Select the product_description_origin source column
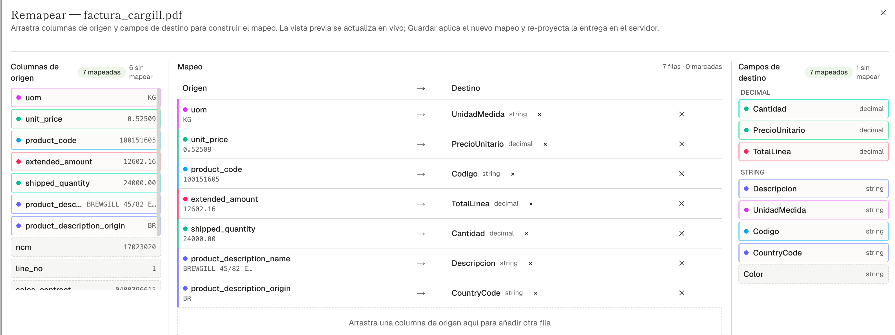 coord(85,226)
